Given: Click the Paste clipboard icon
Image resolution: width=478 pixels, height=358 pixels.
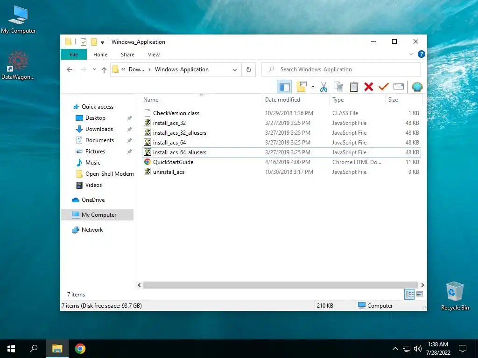Looking at the screenshot, I should [x=354, y=87].
